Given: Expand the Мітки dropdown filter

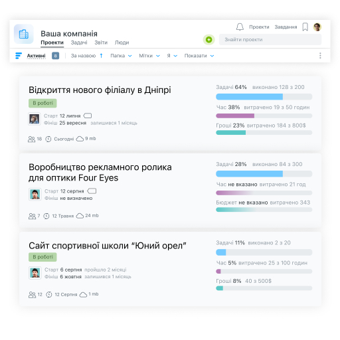Looking at the screenshot, I should click(149, 56).
